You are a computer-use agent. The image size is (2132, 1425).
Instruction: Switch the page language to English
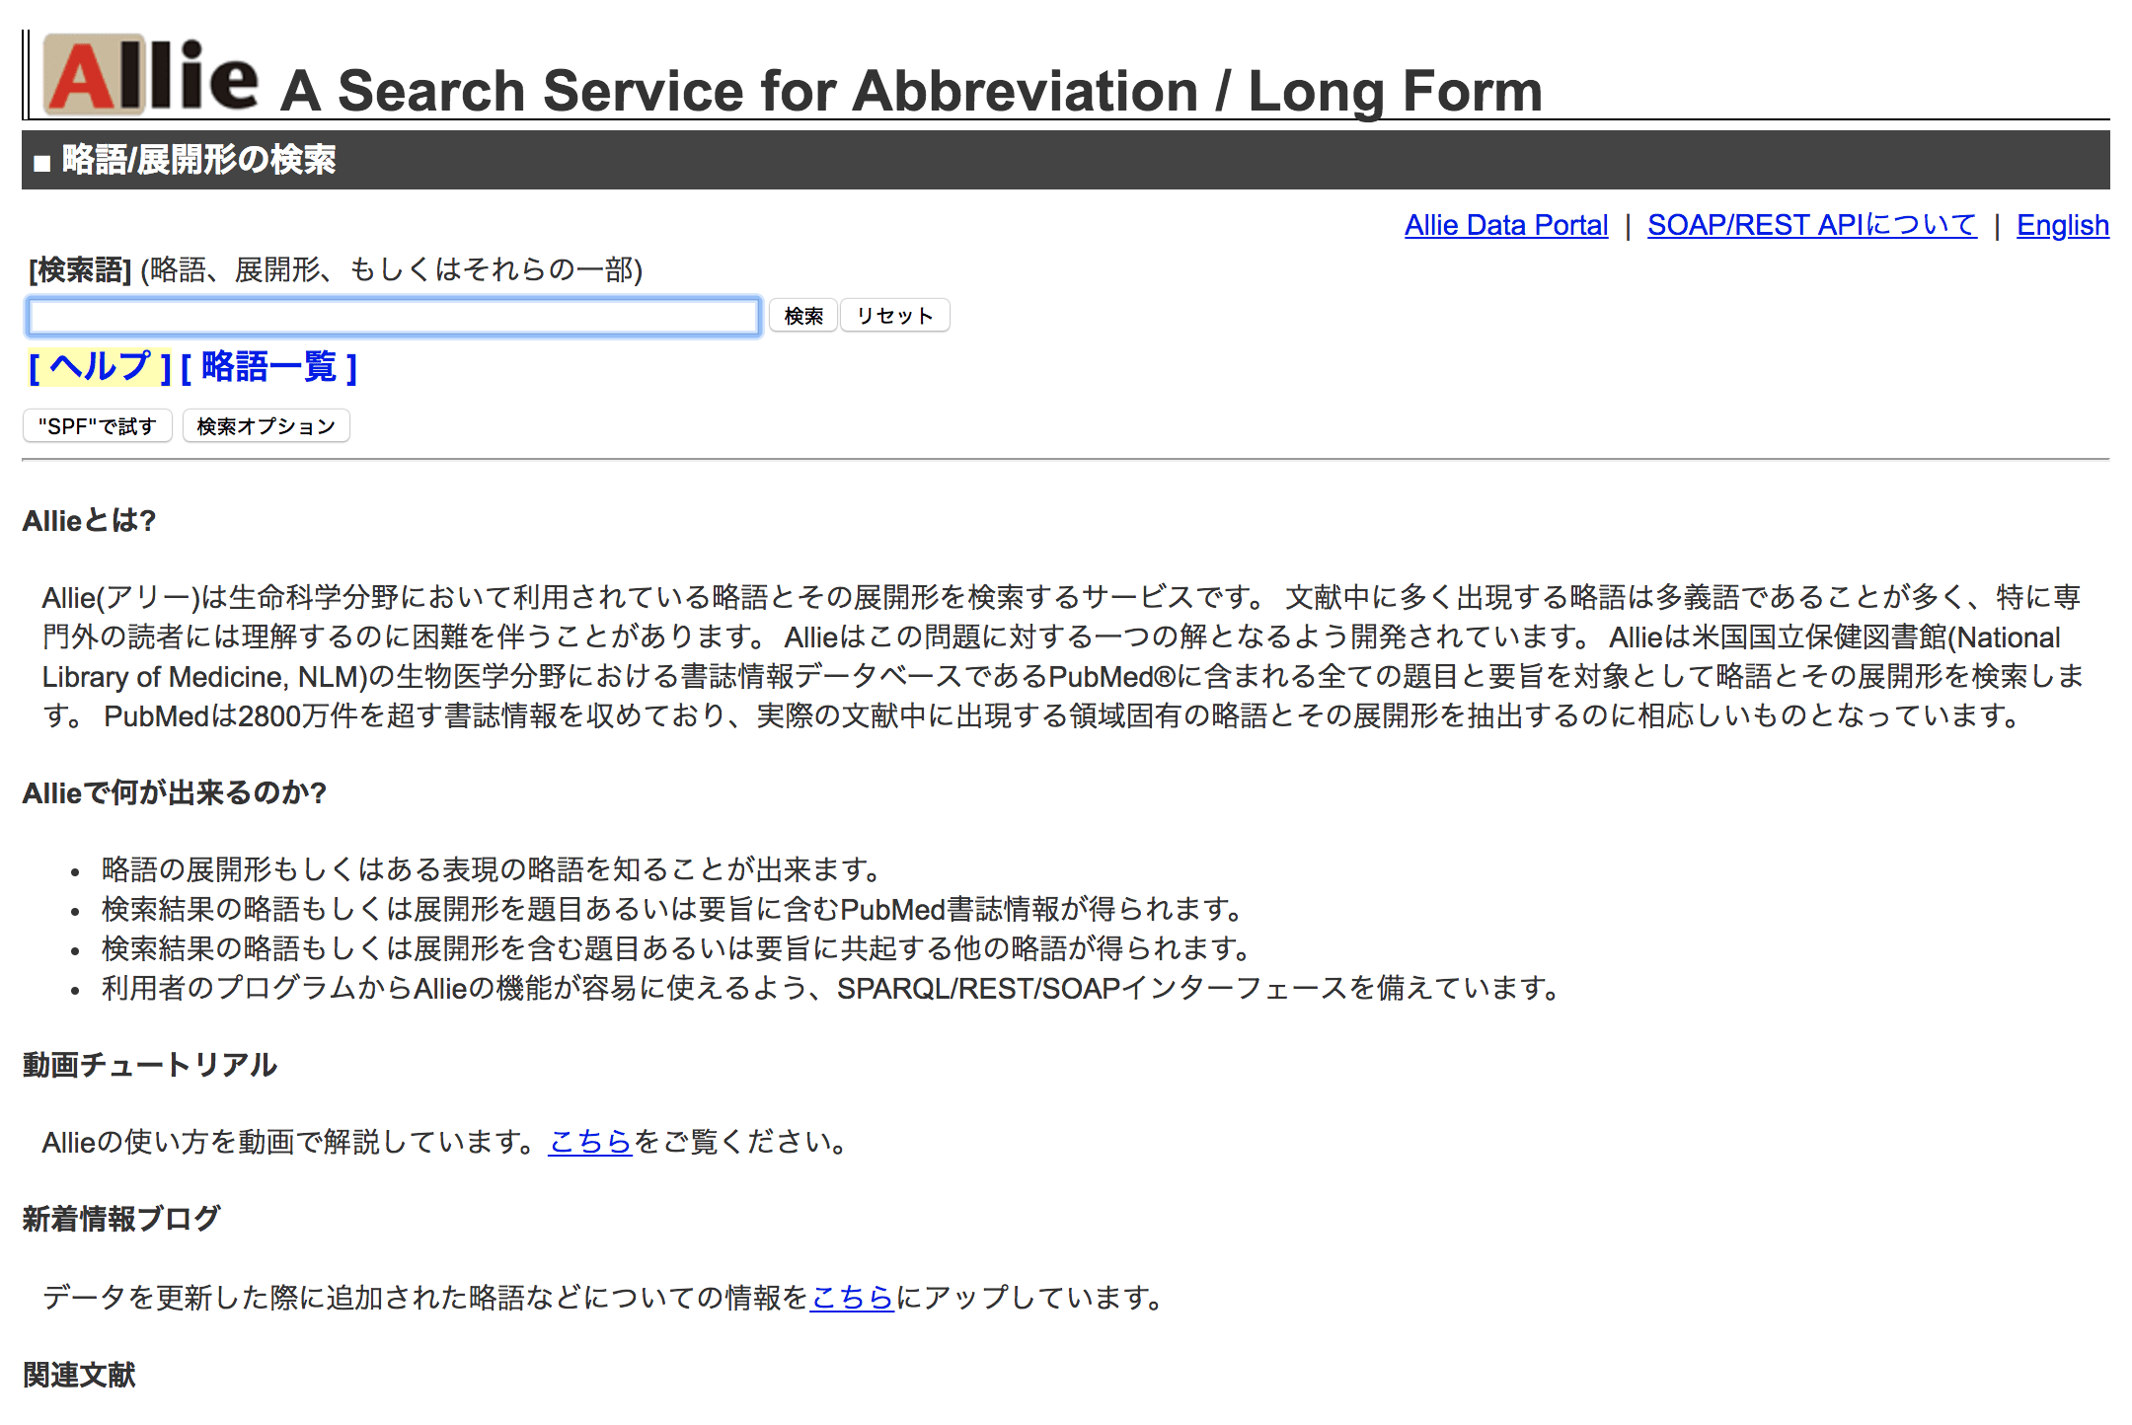(x=2062, y=225)
